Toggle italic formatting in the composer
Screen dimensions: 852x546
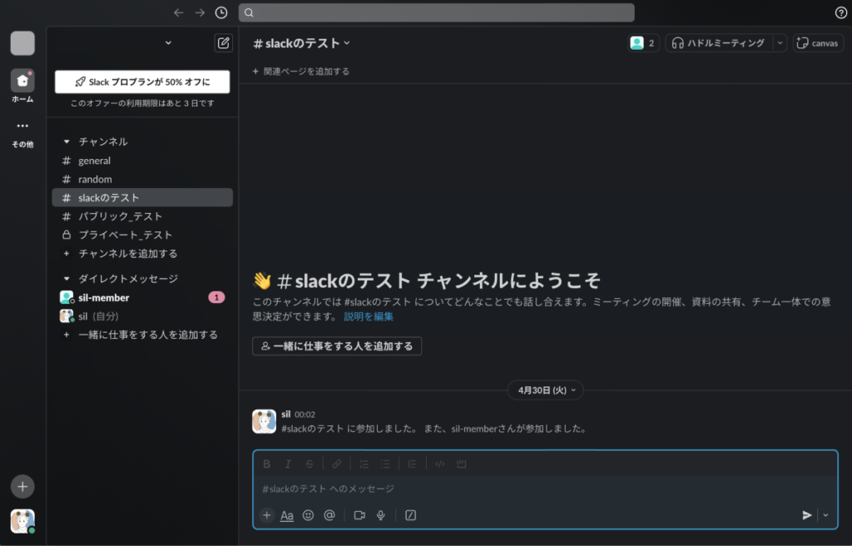pyautogui.click(x=288, y=464)
